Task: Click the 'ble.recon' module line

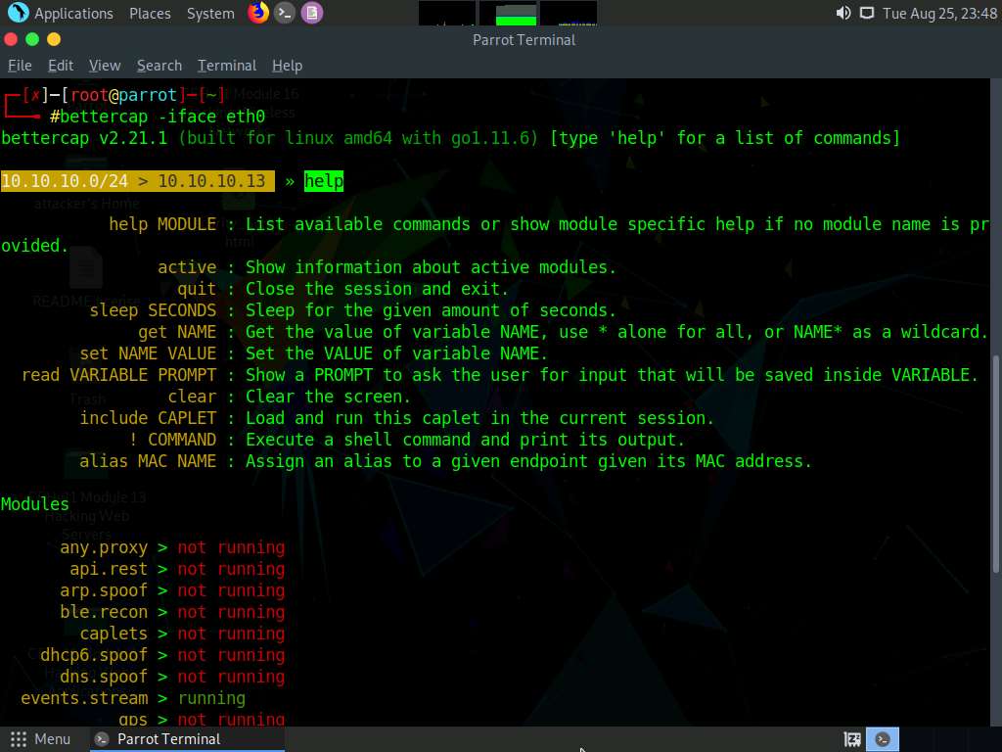Action: [172, 613]
